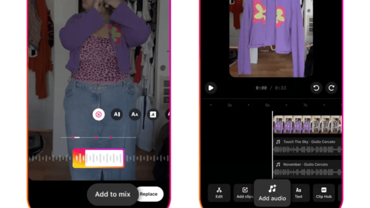This screenshot has width=370, height=208.
Task: Play the video preview
Action: click(211, 88)
